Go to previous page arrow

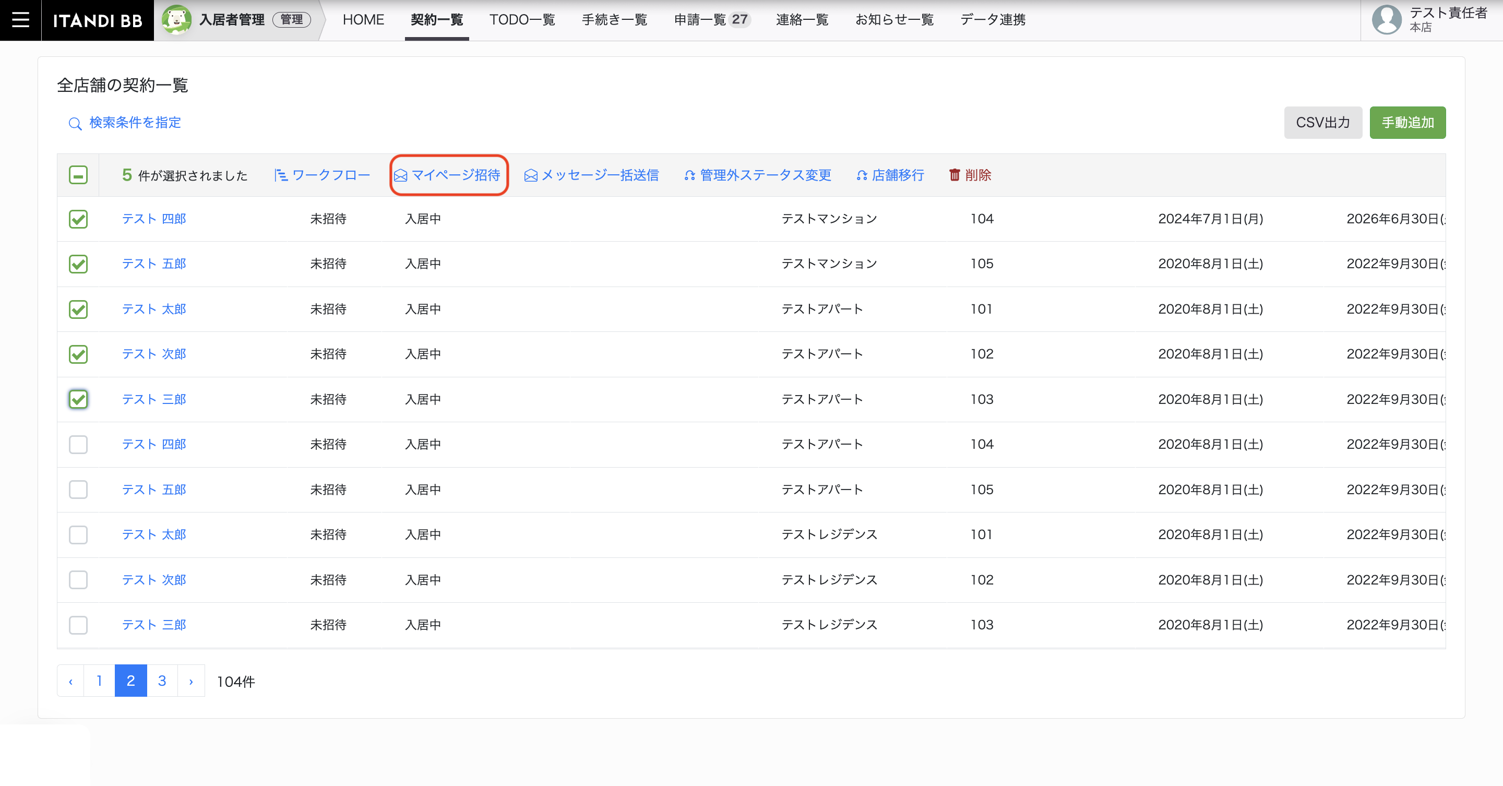70,681
